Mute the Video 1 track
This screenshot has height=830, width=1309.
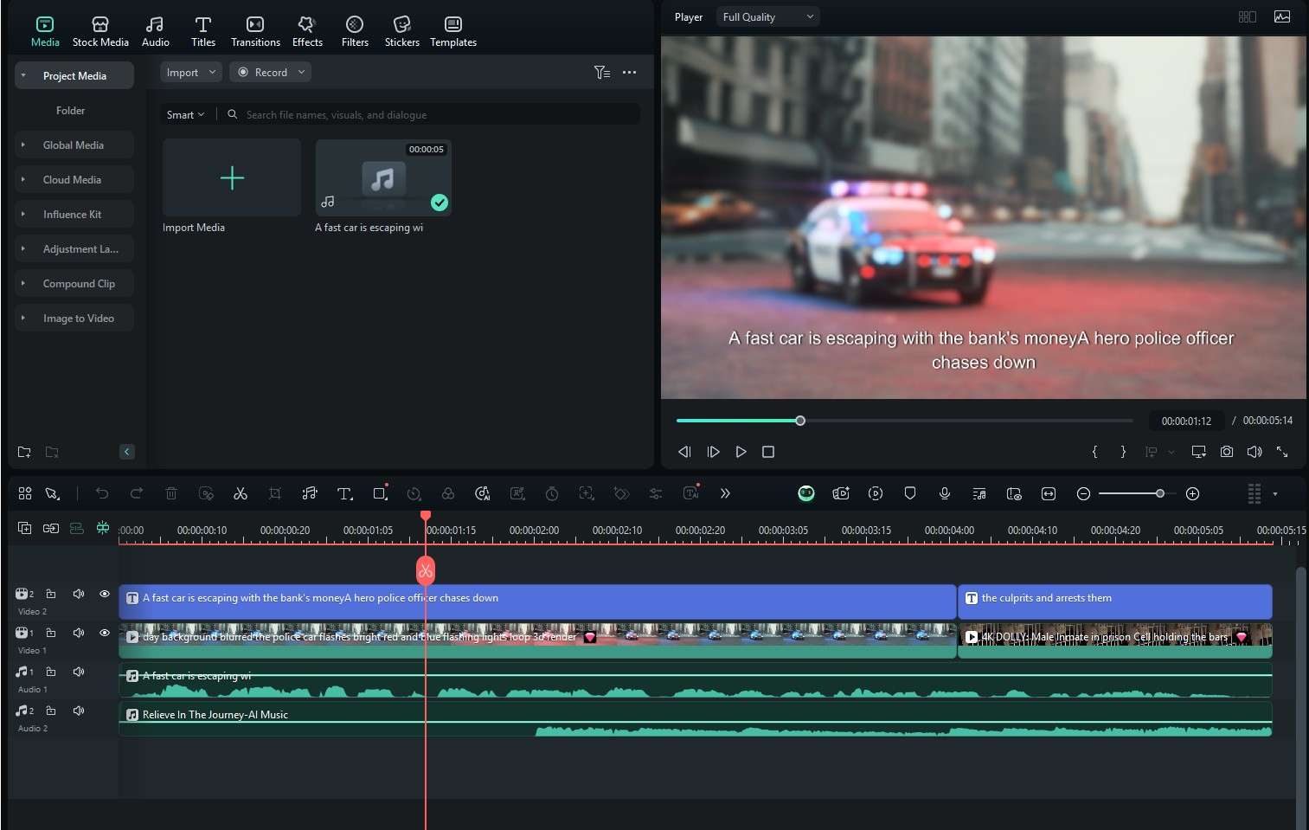click(x=79, y=633)
